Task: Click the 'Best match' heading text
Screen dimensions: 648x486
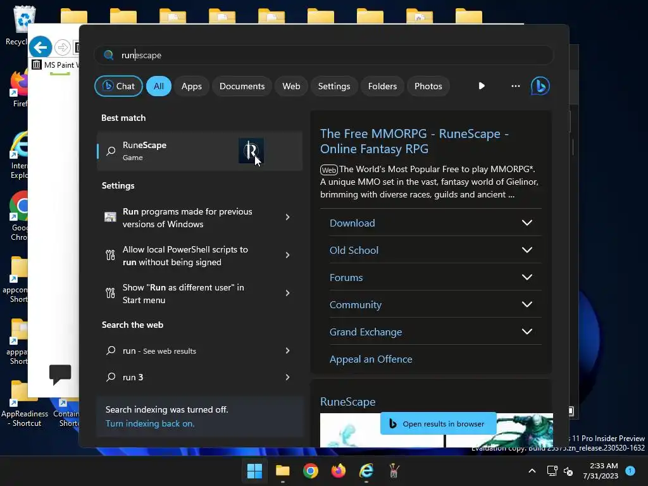Action: click(x=123, y=118)
